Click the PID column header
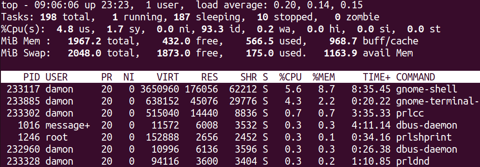 pos(32,77)
